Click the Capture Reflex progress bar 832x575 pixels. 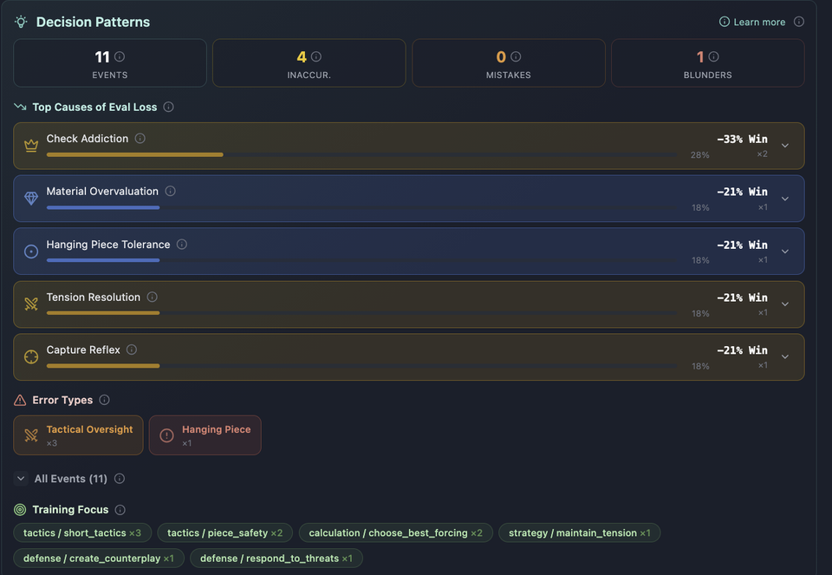[x=361, y=366]
